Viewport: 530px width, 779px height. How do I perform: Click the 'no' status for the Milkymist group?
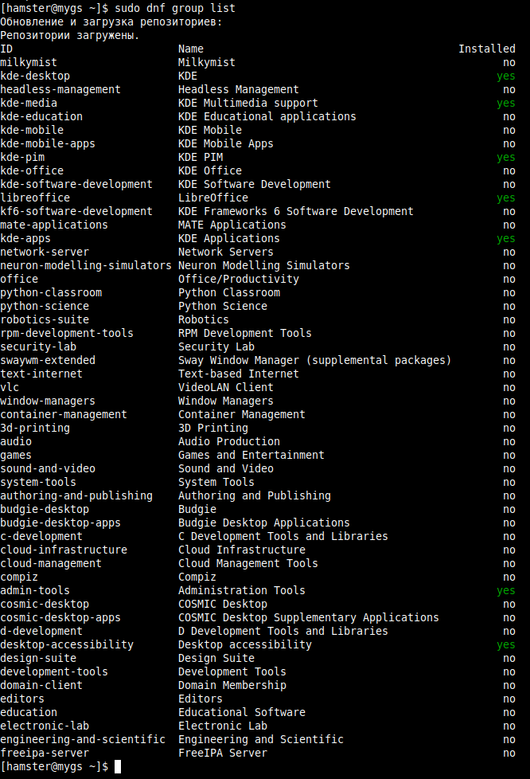[509, 62]
